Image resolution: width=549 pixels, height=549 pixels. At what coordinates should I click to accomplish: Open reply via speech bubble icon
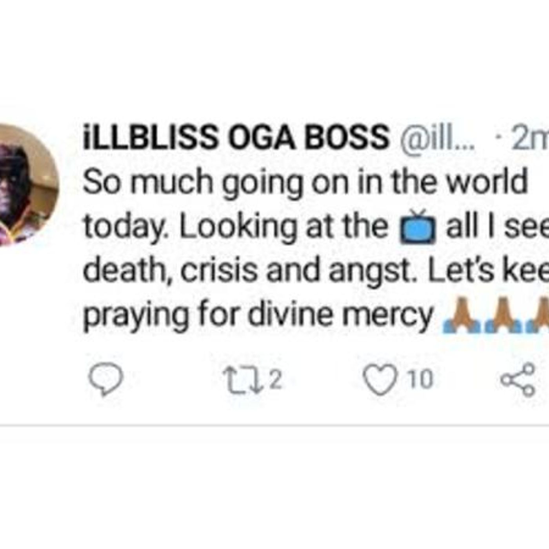[x=106, y=379]
